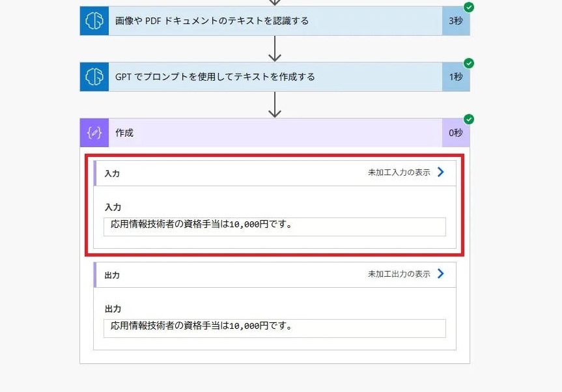Click the chevron next to 未加工入力の表示
The width and height of the screenshot is (562, 392).
click(440, 173)
